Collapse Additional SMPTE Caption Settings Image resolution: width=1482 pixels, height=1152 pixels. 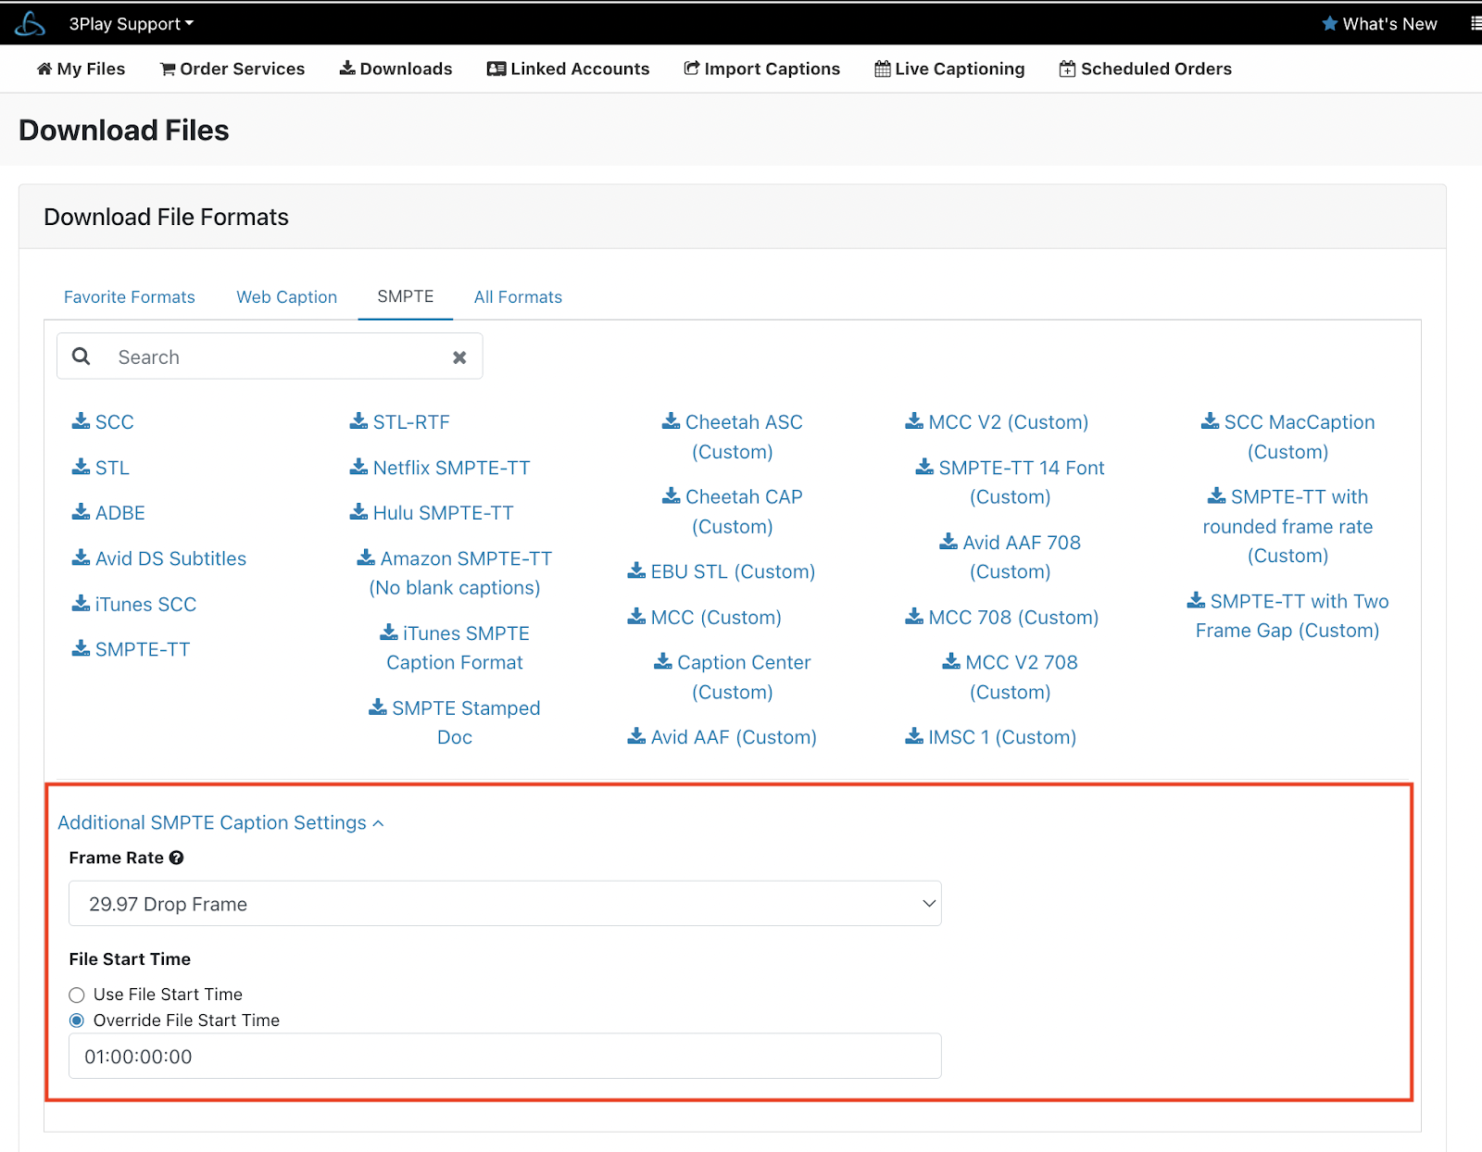220,822
